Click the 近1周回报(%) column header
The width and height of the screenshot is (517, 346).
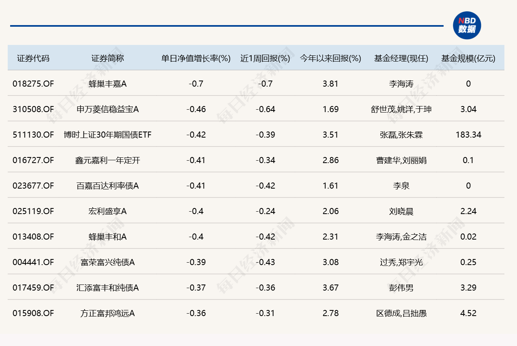click(265, 58)
